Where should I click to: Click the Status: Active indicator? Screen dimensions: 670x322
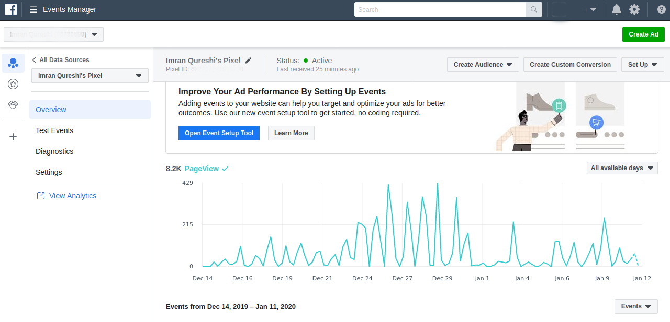[x=304, y=61]
